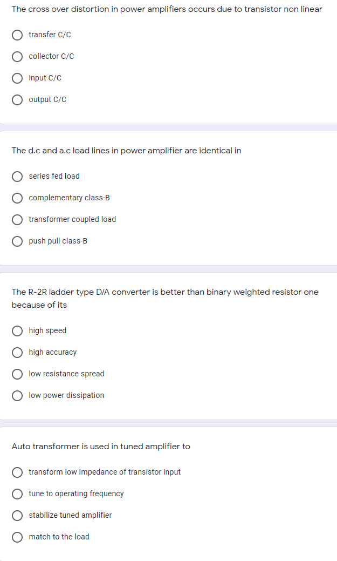Screen dimensions: 337x561
Task: Choose 'high speed' for R-2R question
Action: pos(17,331)
